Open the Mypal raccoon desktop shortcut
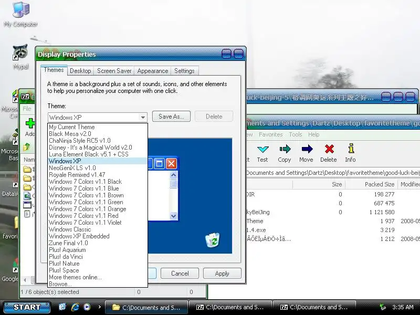Screen dimensions: 420x315 20,56
